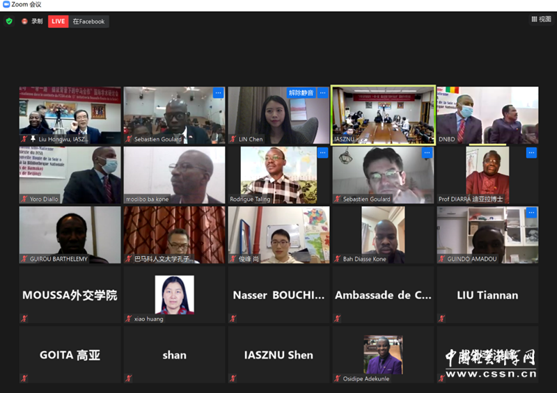Image resolution: width=557 pixels, height=393 pixels.
Task: Click the pin icon on Liu Hongwu's tile
Action: click(32, 139)
